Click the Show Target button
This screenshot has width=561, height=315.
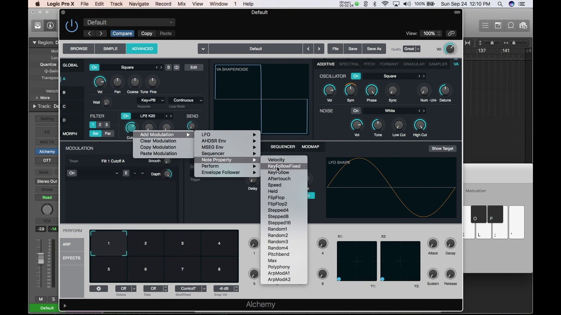tap(443, 148)
